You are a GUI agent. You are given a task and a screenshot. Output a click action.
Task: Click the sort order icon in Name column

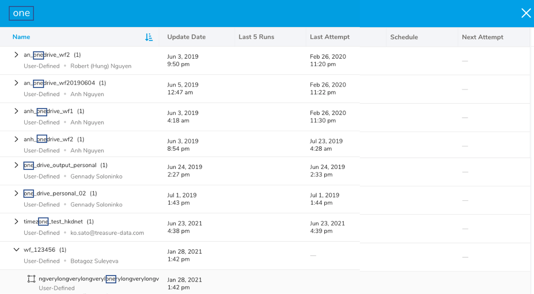pos(149,37)
